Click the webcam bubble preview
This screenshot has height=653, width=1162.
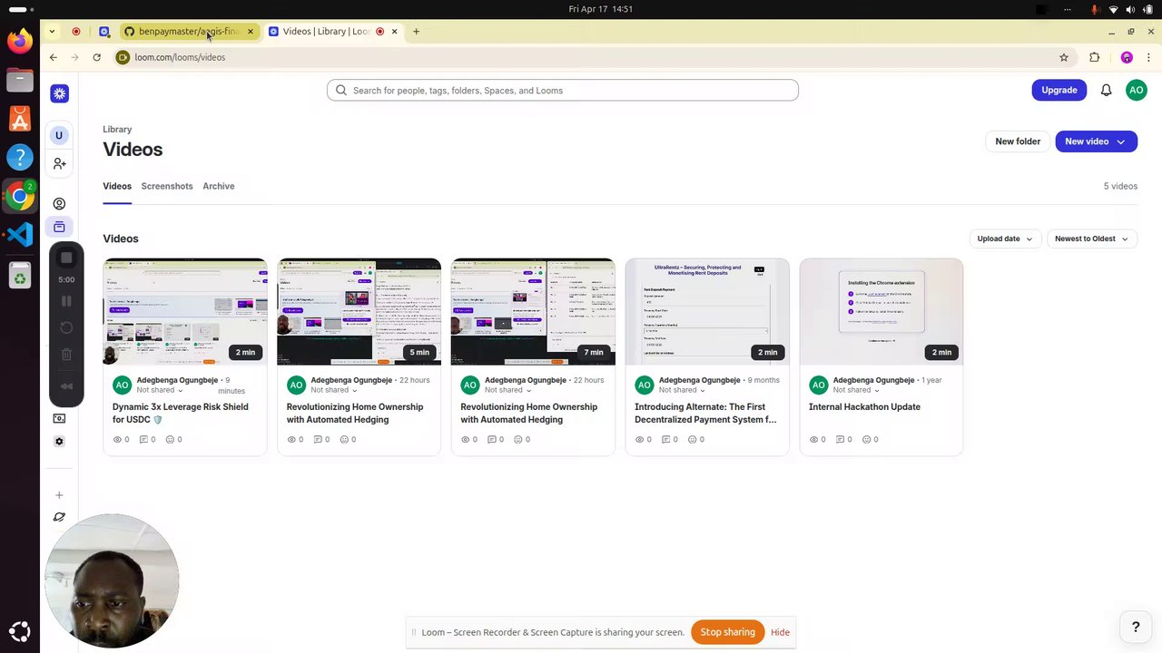tap(112, 581)
